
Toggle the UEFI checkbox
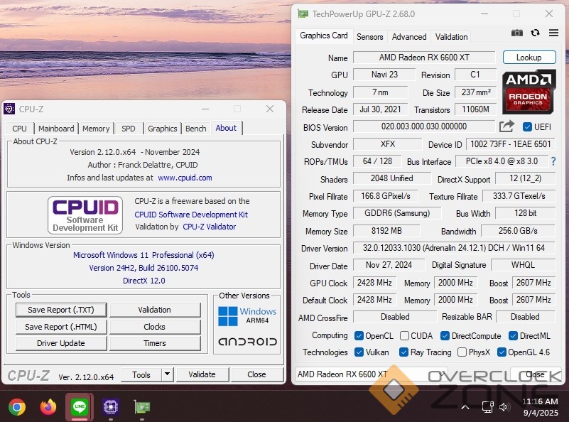tap(527, 127)
